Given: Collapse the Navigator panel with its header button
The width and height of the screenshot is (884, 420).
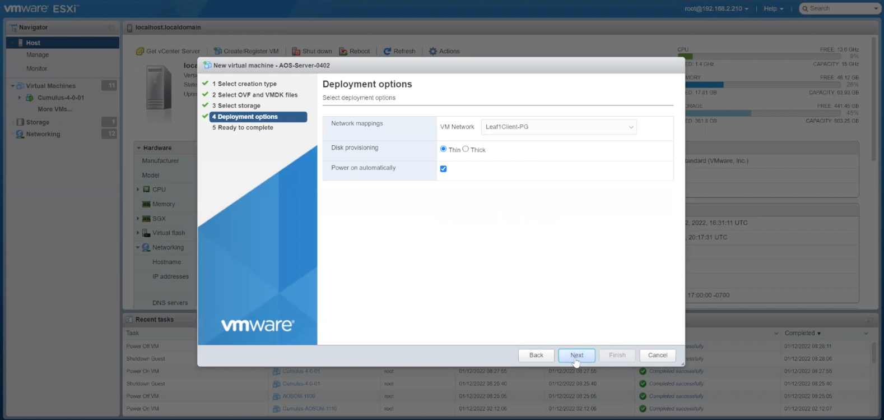Looking at the screenshot, I should tap(111, 27).
